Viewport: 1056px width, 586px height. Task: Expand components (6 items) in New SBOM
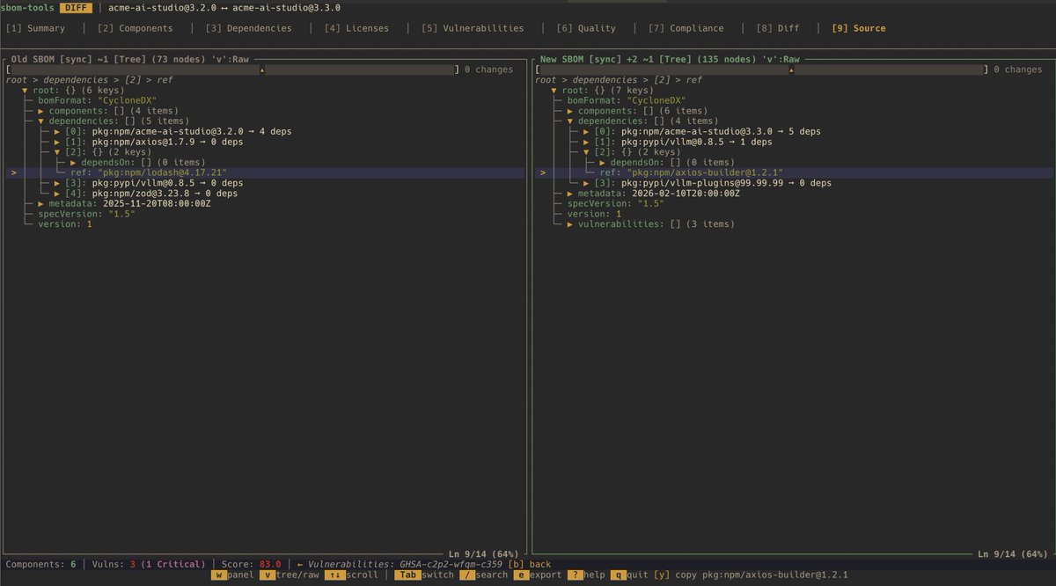pyautogui.click(x=571, y=111)
